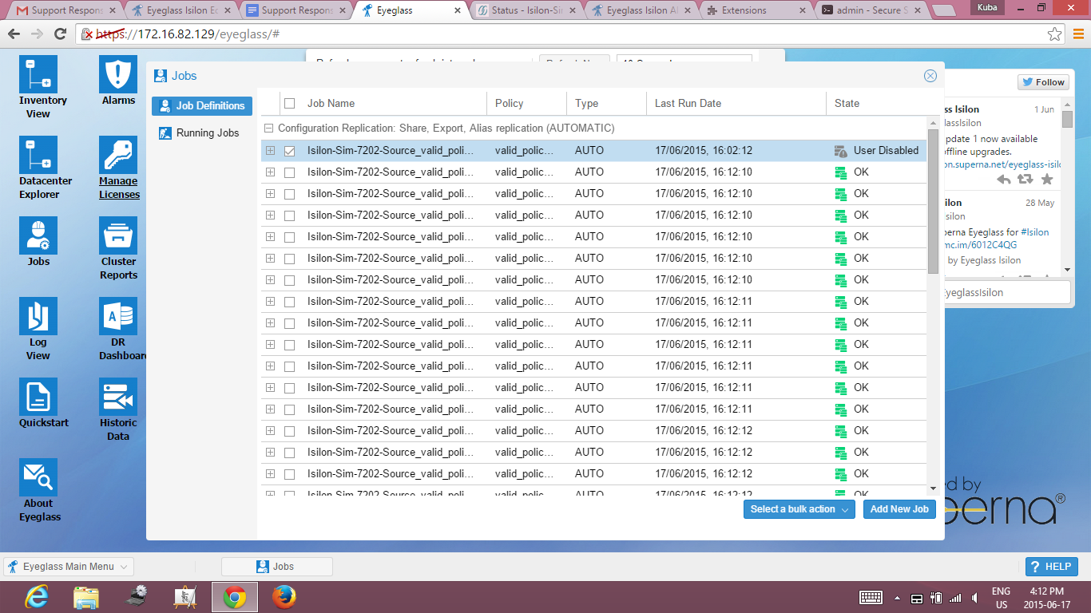1091x613 pixels.
Task: Switch to the Job Definitions section
Action: tap(202, 105)
